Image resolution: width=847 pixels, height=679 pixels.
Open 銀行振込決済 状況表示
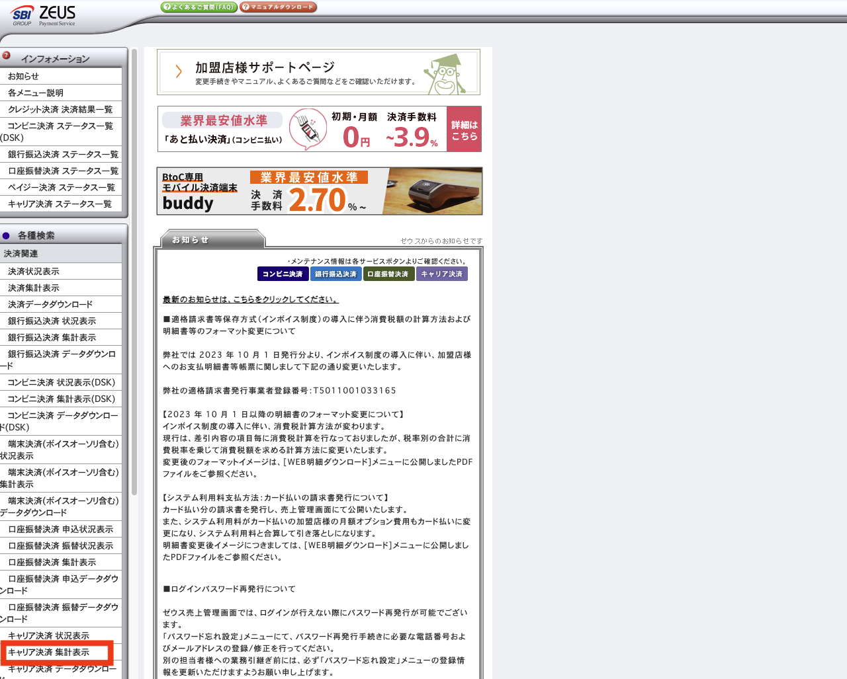[61, 321]
